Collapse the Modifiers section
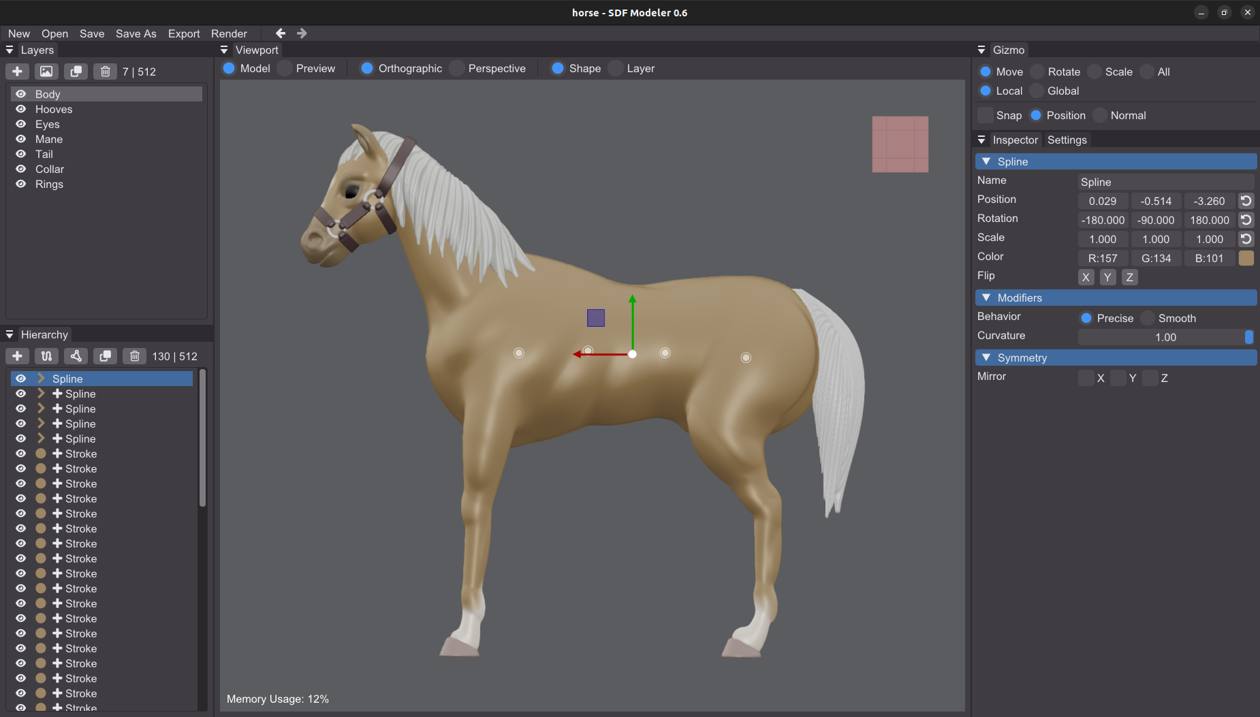Image resolution: width=1260 pixels, height=717 pixels. 986,298
